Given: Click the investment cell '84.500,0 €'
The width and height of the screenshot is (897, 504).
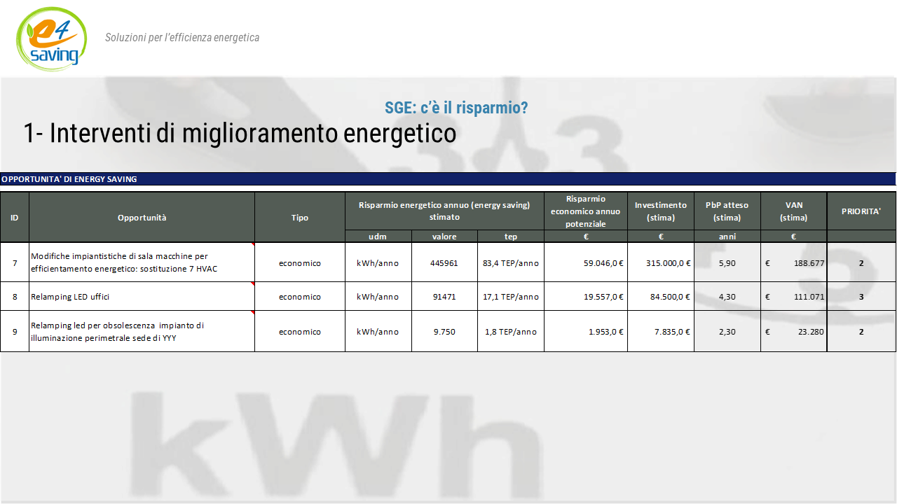Looking at the screenshot, I should tap(661, 297).
